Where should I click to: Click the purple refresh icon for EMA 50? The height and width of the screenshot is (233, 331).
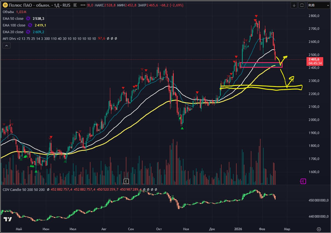point(28,18)
